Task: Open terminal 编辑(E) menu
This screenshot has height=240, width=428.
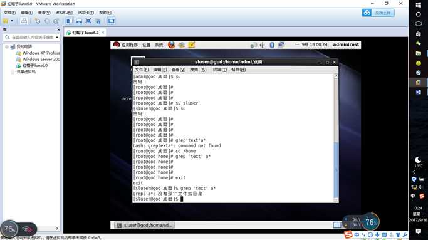Action: 160,70
